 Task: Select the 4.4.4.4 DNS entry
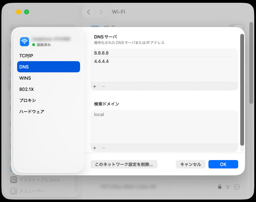click(164, 62)
